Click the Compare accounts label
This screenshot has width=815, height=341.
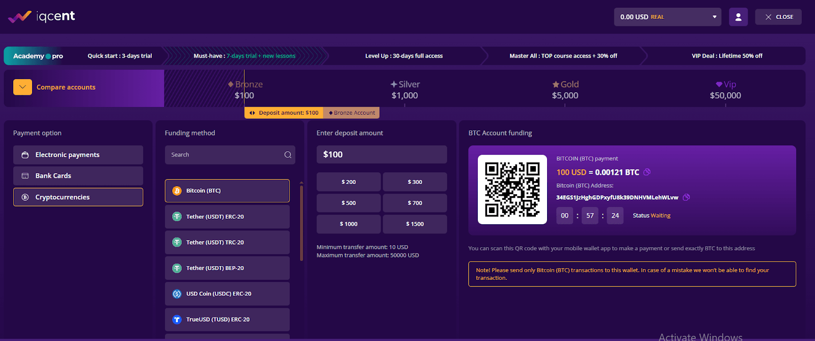coord(66,87)
